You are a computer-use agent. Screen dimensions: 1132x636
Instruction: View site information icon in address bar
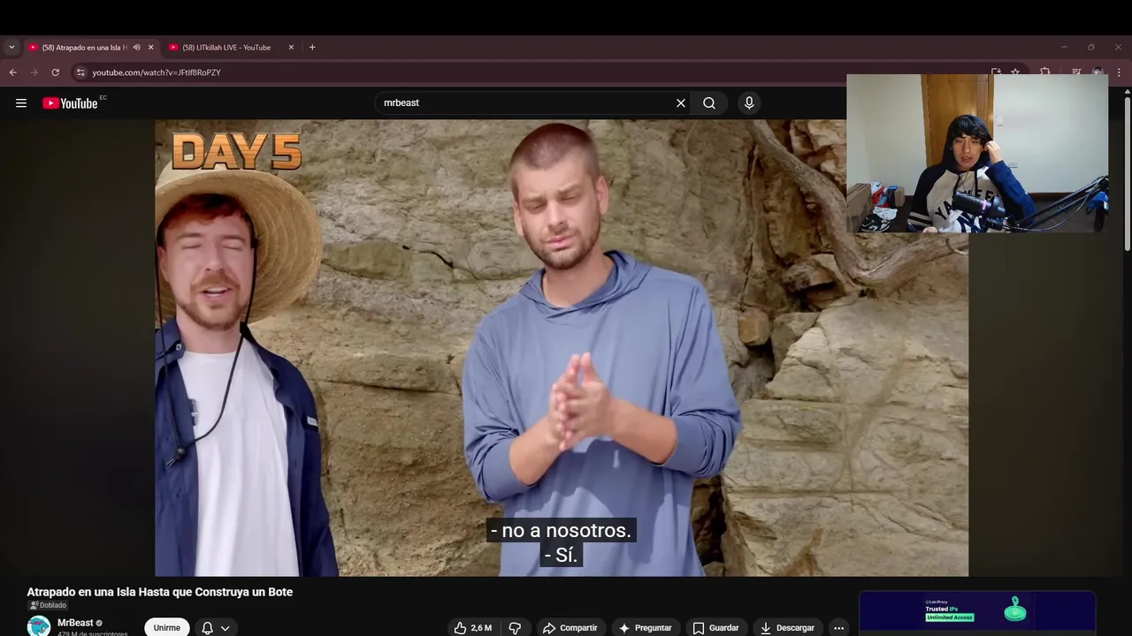pos(80,72)
